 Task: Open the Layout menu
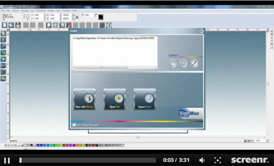pyautogui.click(x=15, y=11)
